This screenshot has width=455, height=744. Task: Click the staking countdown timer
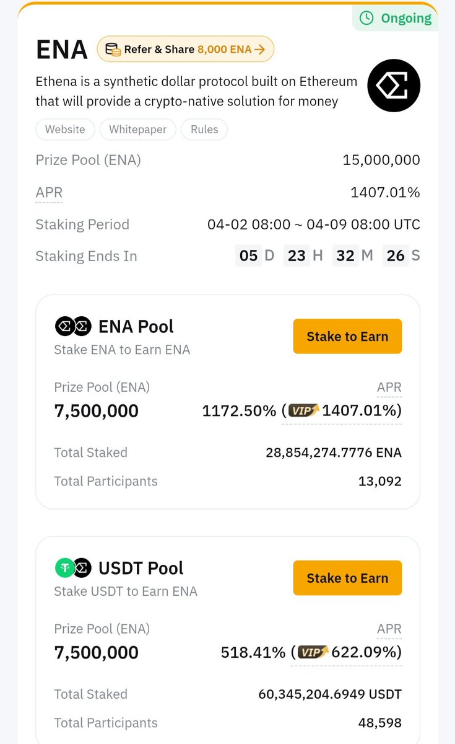point(327,256)
